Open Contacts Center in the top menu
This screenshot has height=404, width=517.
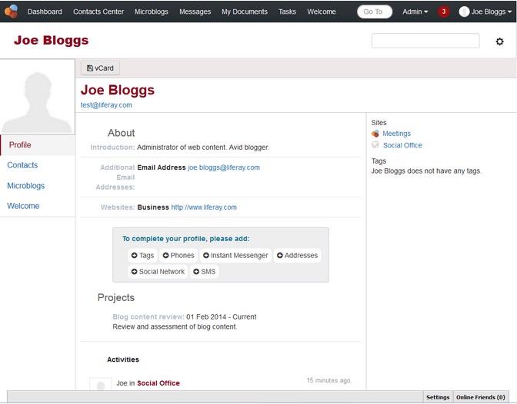(x=98, y=12)
